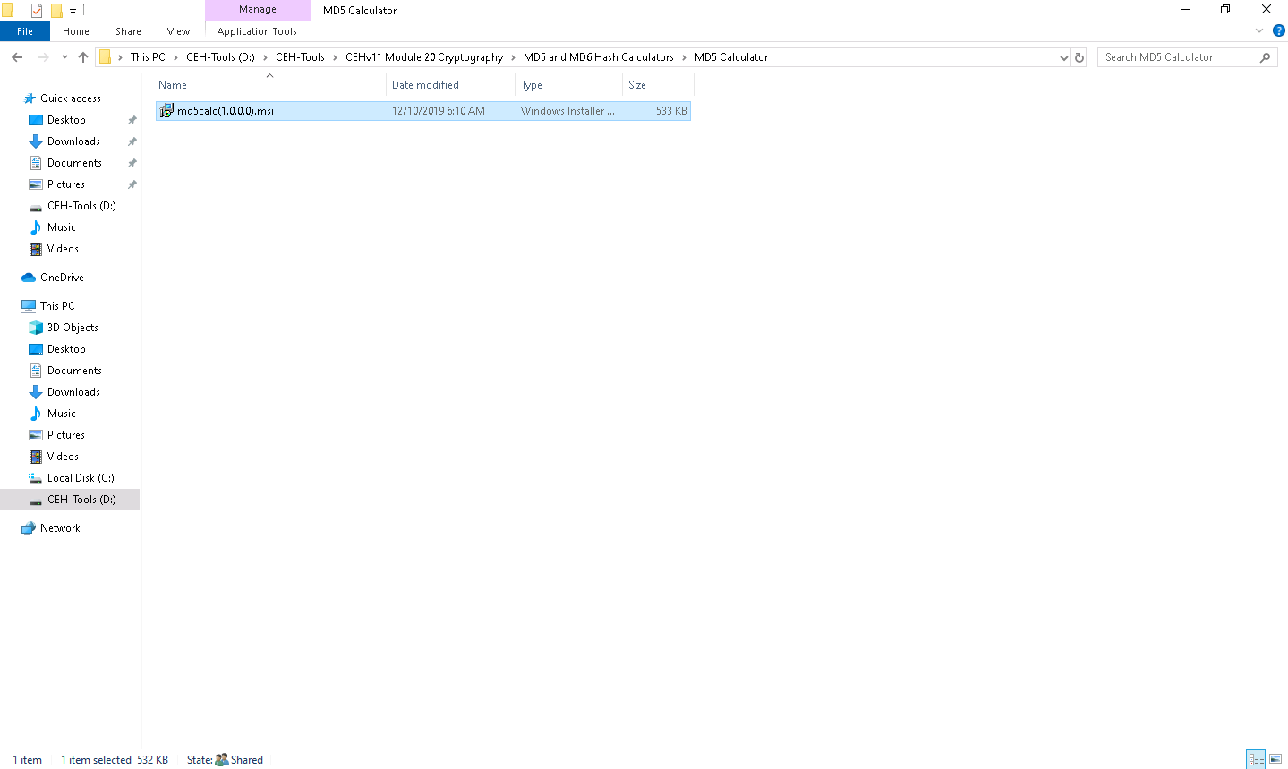Navigate to CEHv11 Module 20 Cryptography breadcrumb
Screen dimensions: 1288x769
[424, 57]
